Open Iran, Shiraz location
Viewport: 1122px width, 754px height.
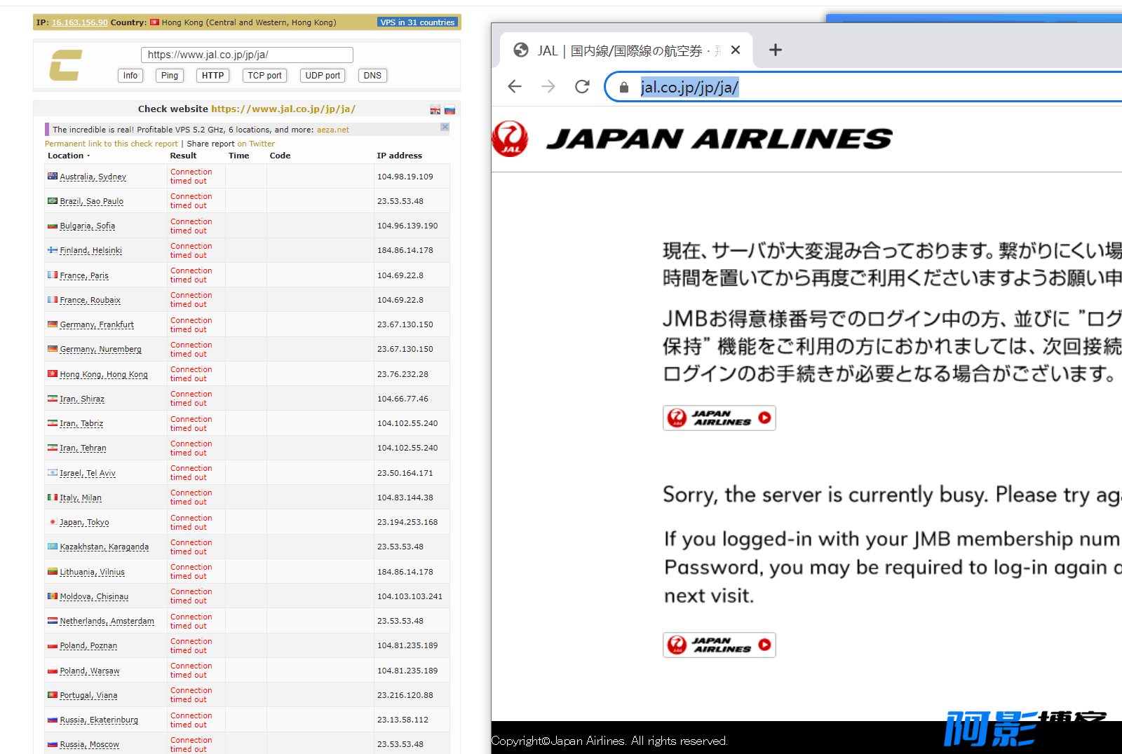(82, 399)
